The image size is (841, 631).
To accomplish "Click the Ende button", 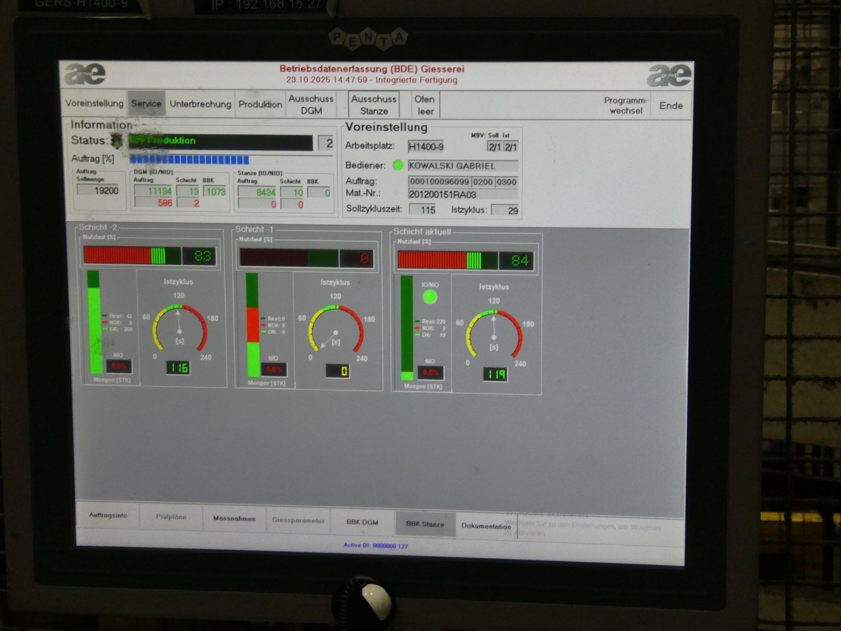I will point(671,106).
